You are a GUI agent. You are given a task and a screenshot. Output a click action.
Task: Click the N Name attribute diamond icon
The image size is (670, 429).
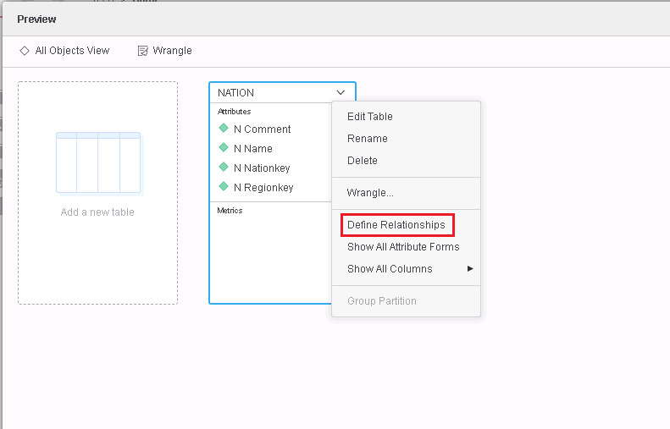[x=224, y=147]
